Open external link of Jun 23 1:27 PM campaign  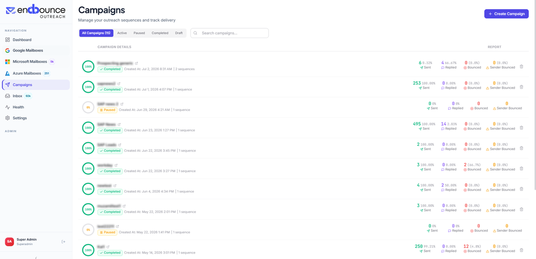[119, 124]
